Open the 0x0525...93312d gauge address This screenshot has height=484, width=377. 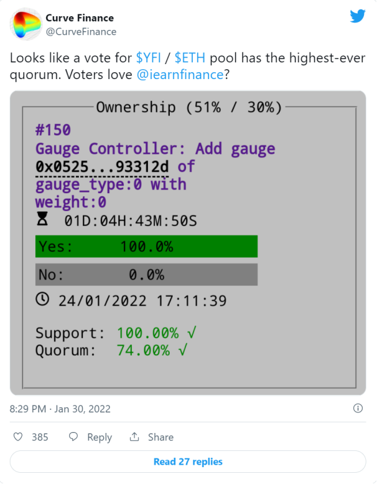click(102, 167)
